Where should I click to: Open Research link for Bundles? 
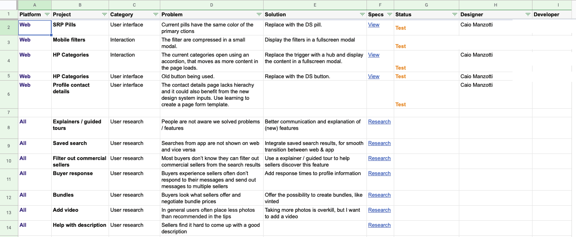coord(379,195)
